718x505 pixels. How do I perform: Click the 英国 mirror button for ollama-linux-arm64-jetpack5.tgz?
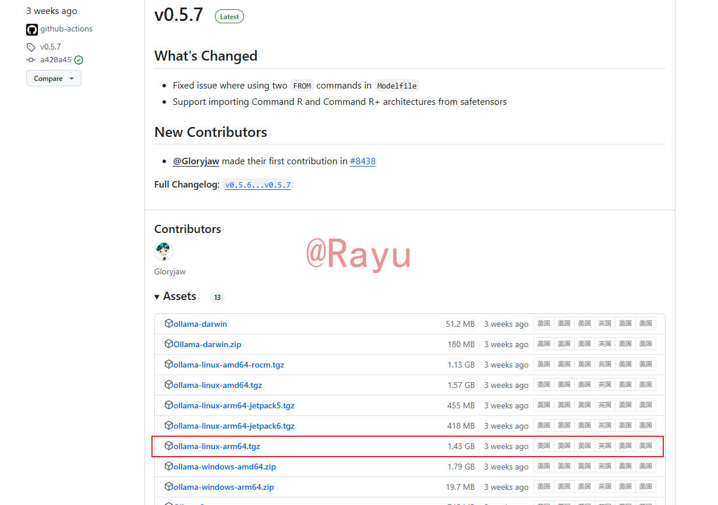point(605,405)
